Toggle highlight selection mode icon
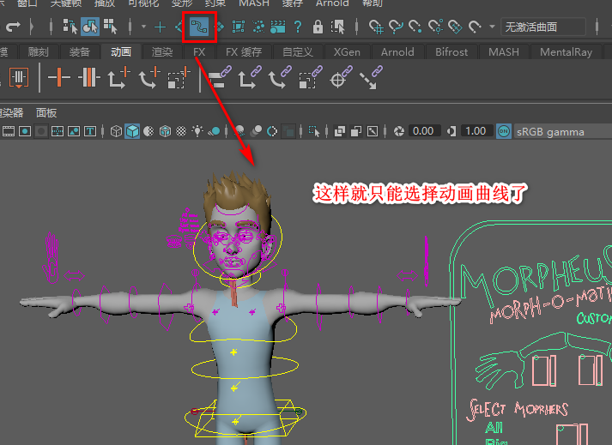Image resolution: width=612 pixels, height=445 pixels. (x=337, y=27)
